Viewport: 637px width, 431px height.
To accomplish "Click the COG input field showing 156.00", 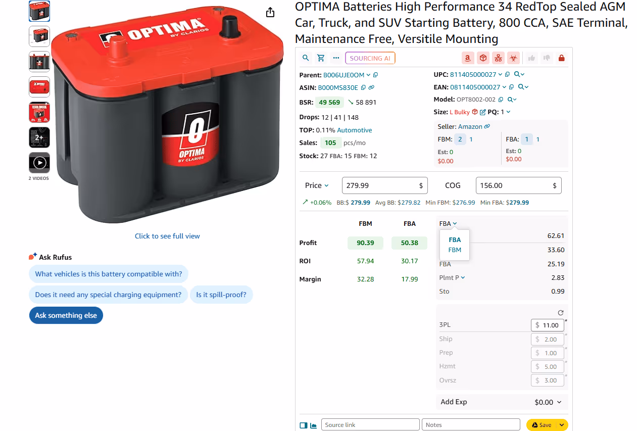I will click(x=519, y=185).
